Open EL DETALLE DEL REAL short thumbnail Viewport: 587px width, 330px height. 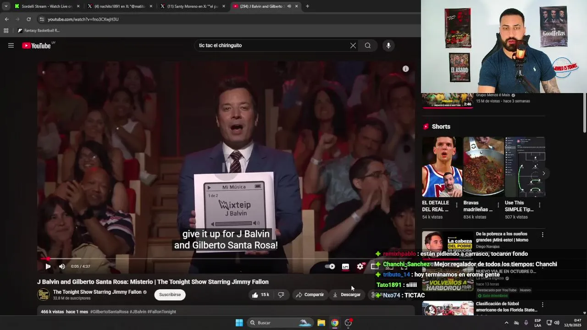click(442, 167)
